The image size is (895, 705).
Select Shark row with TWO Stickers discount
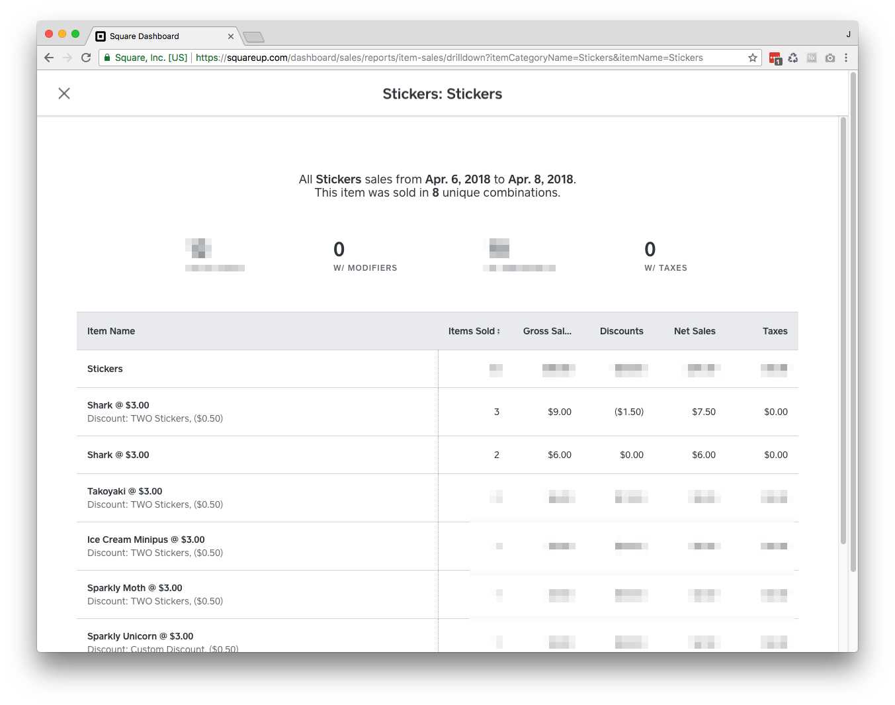click(437, 412)
